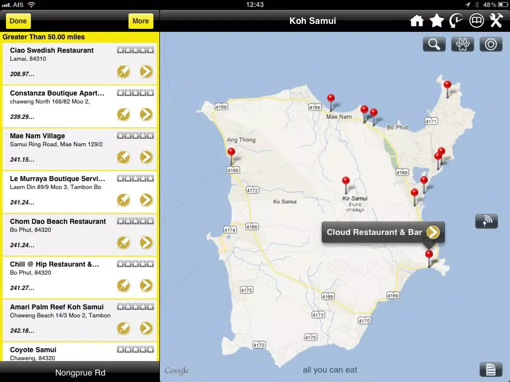This screenshot has width=510, height=382.
Task: Select Le Murraya Boutique Servi... title
Action: tap(58, 179)
